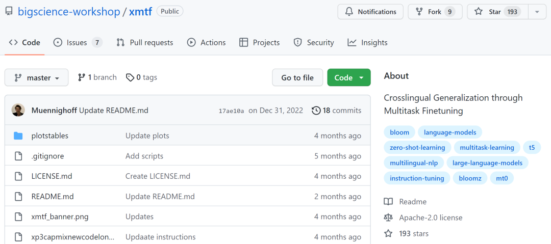Screen dimensions: 551x244
Task: Click the tags icon next to 0 tags
Action: [x=130, y=77]
